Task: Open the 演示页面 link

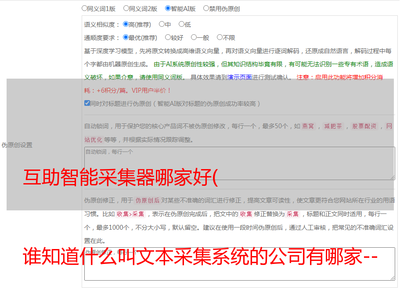Action: click(240, 77)
